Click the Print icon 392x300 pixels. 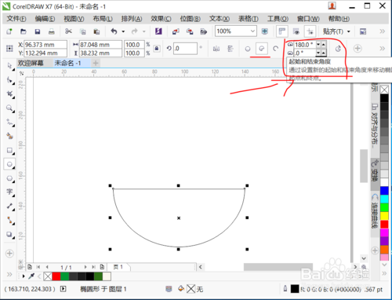click(52, 31)
